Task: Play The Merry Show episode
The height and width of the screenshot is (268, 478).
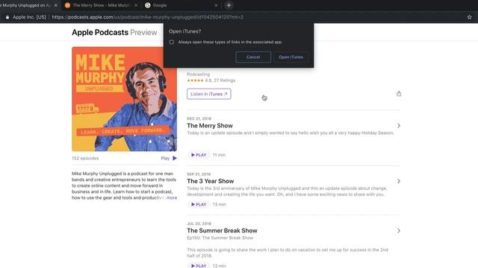Action: 199,155
